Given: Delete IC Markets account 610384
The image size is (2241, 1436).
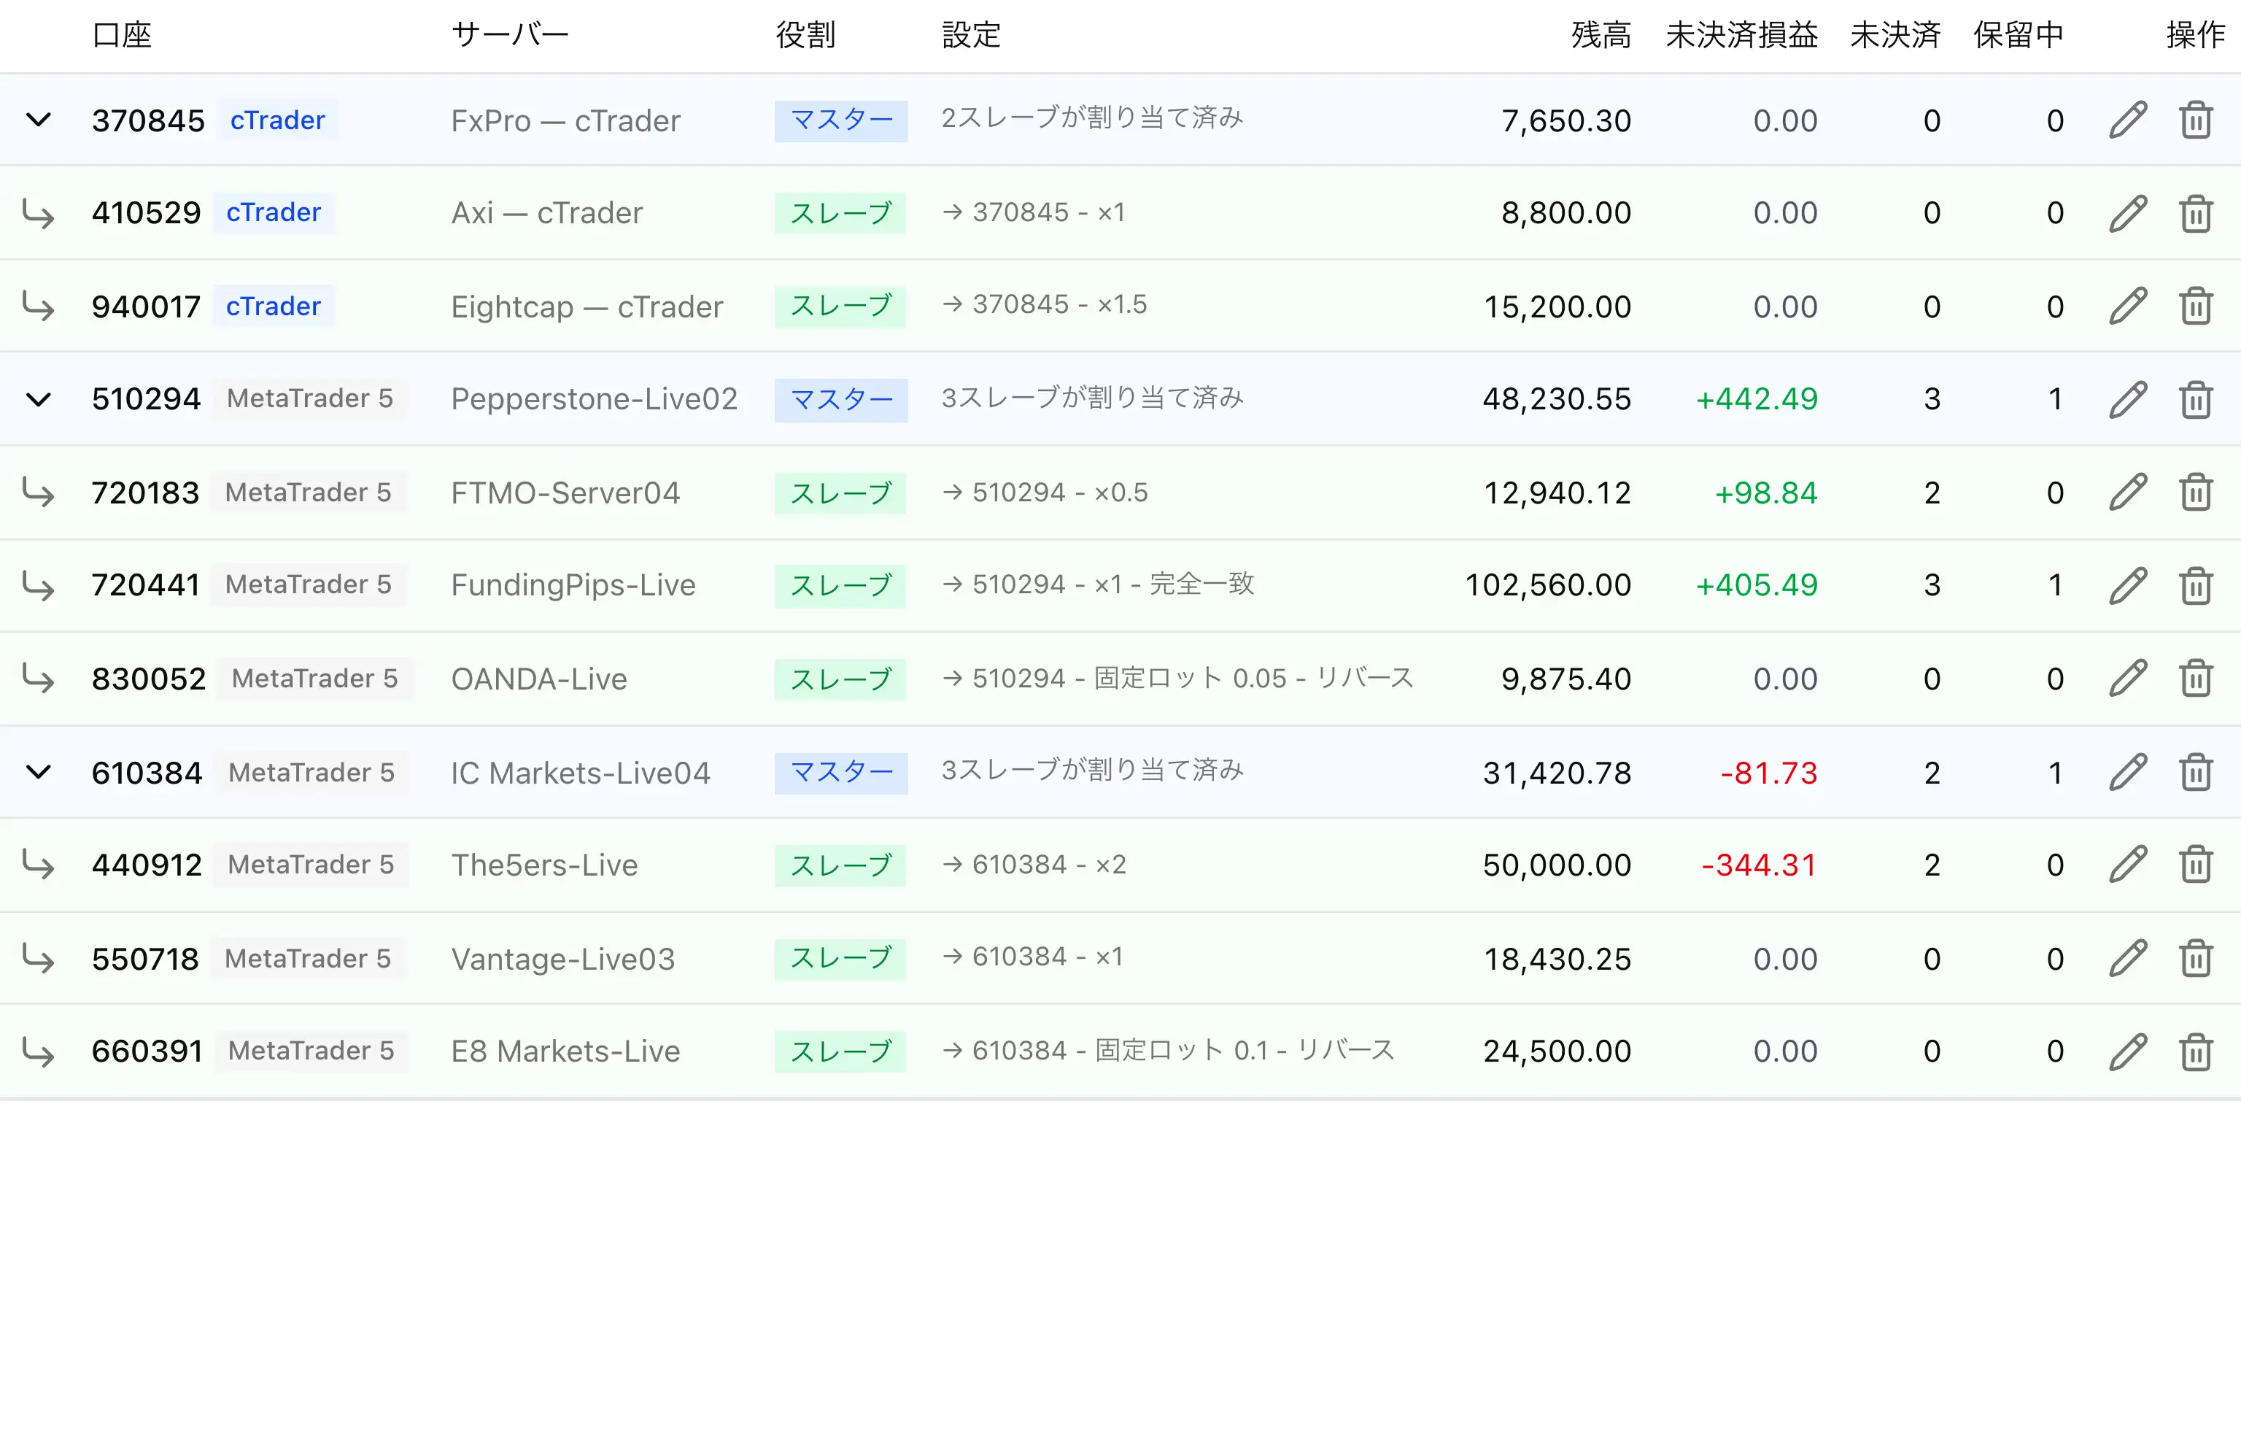Looking at the screenshot, I should click(x=2197, y=772).
